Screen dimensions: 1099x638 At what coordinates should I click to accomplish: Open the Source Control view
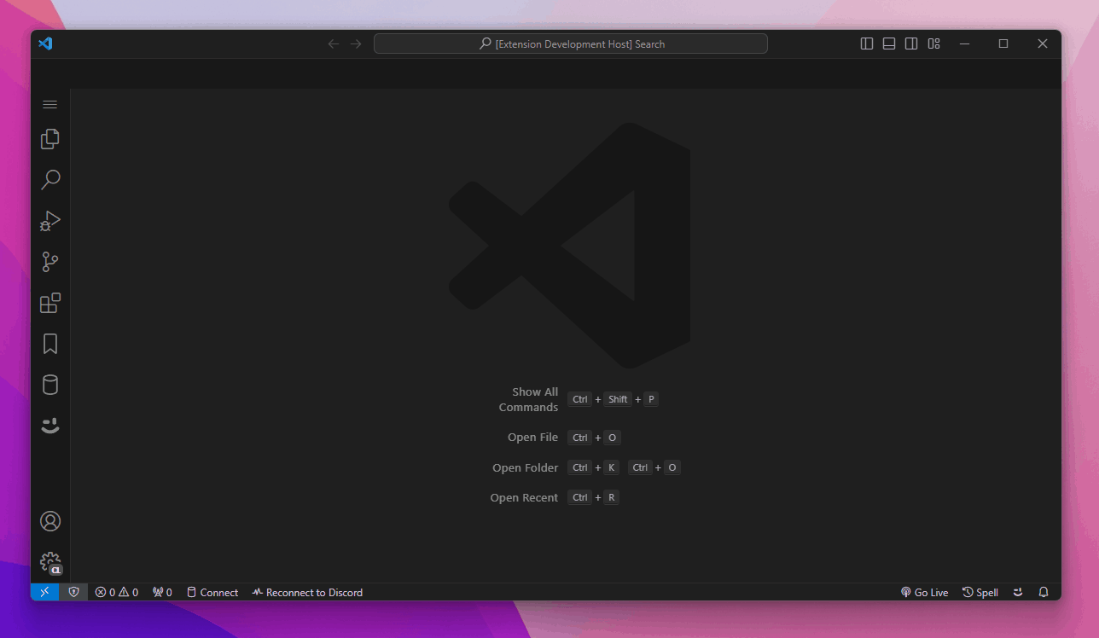50,262
